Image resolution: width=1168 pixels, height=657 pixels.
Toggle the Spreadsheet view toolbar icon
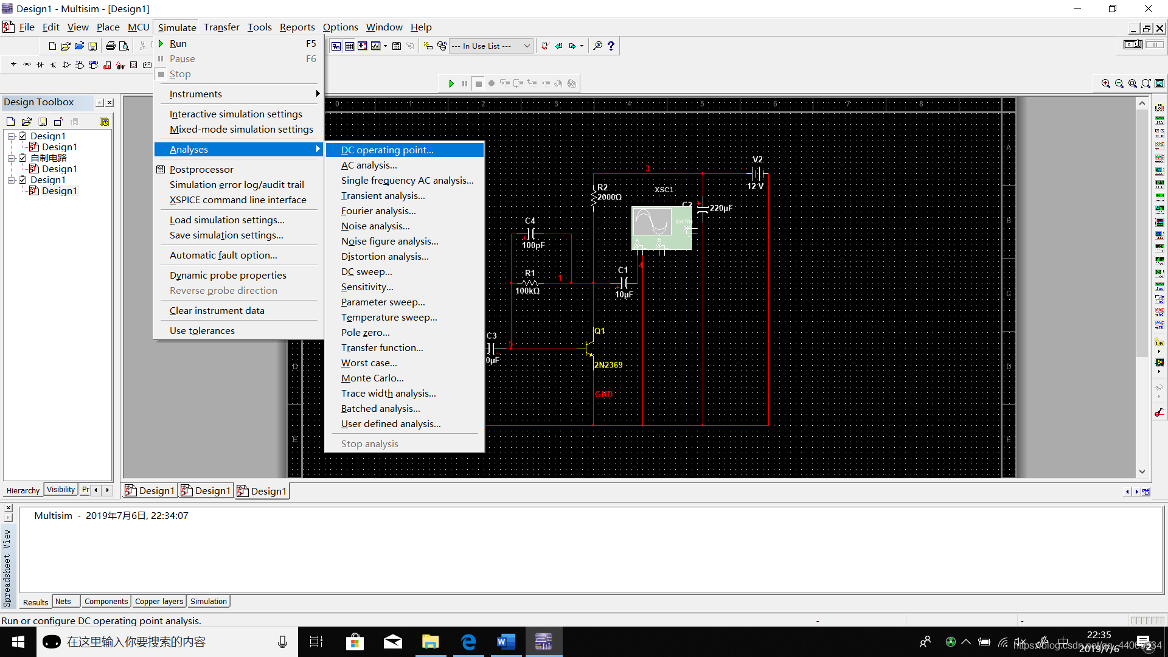pyautogui.click(x=349, y=46)
